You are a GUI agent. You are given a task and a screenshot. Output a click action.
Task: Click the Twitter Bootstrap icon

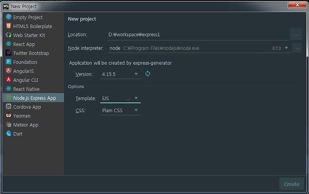pyautogui.click(x=9, y=53)
